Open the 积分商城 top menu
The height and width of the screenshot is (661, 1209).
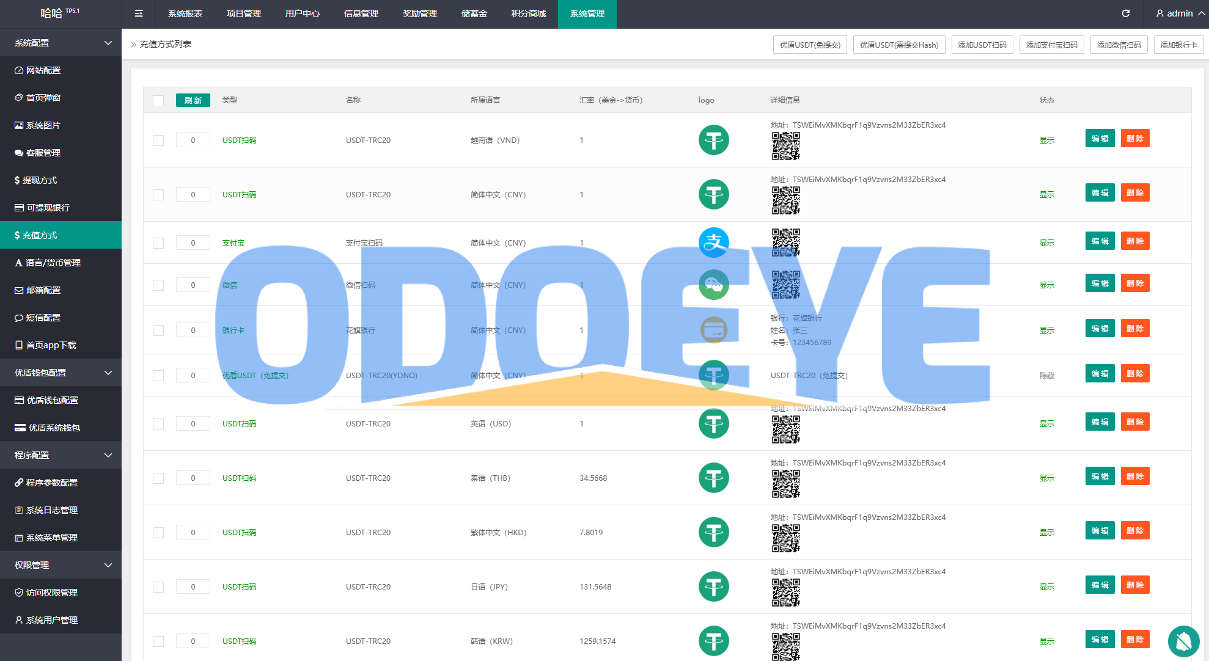[528, 13]
